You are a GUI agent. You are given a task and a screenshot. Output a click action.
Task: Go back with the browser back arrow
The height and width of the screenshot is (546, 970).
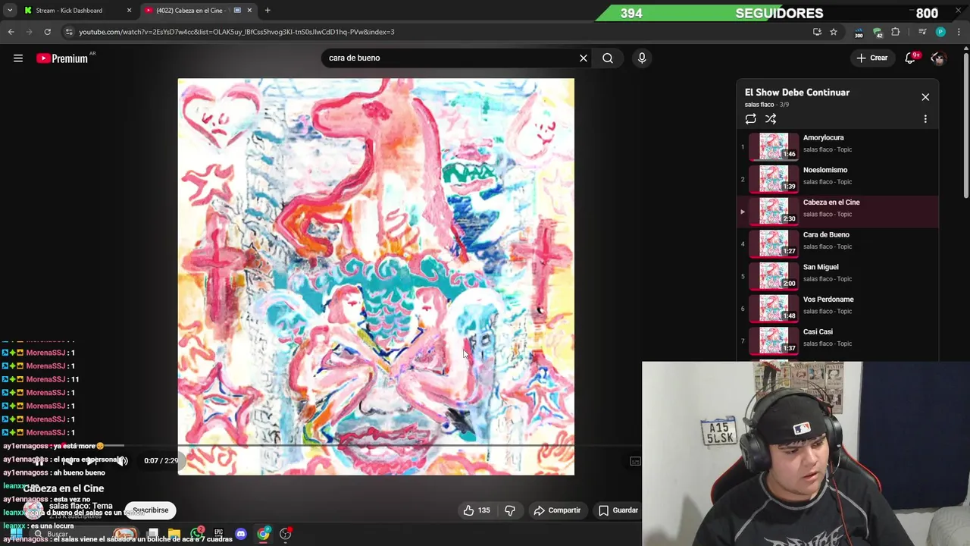(11, 32)
